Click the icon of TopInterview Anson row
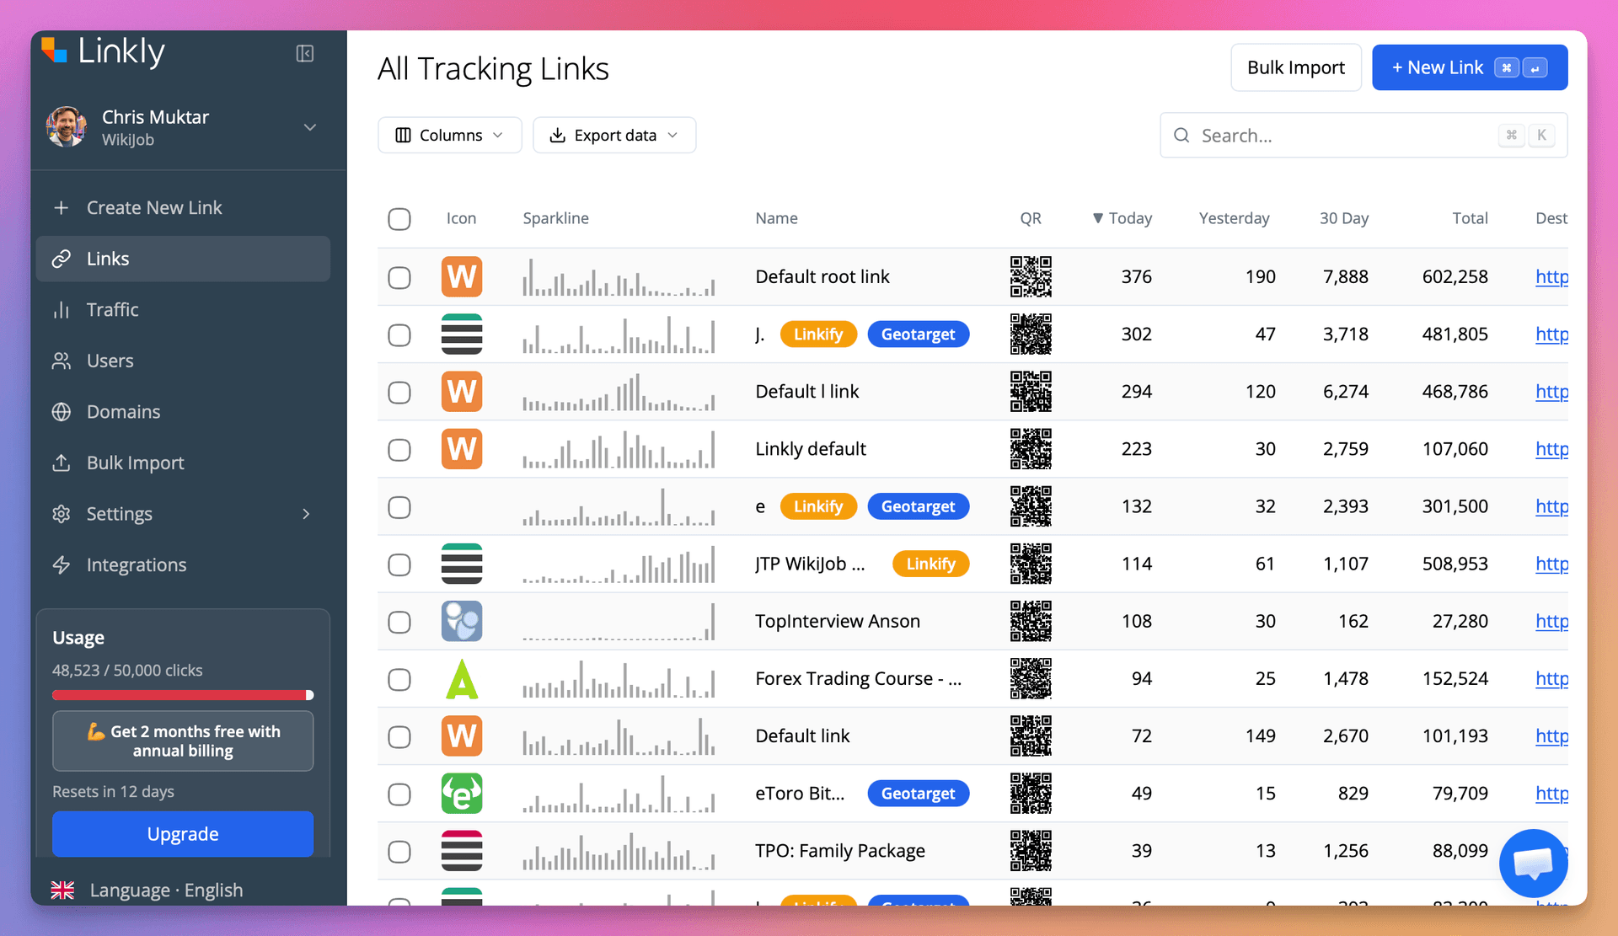This screenshot has height=936, width=1618. pyautogui.click(x=462, y=621)
